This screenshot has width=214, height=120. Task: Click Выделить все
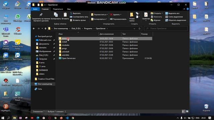(173, 13)
